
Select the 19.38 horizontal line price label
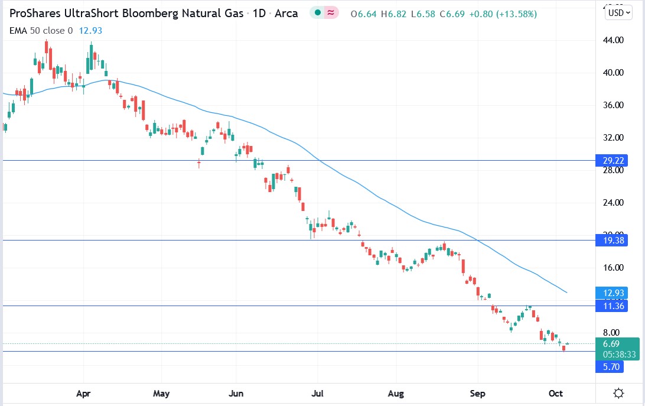coord(612,241)
